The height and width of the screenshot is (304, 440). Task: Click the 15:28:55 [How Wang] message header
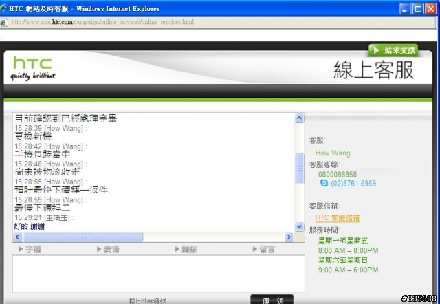pyautogui.click(x=51, y=182)
